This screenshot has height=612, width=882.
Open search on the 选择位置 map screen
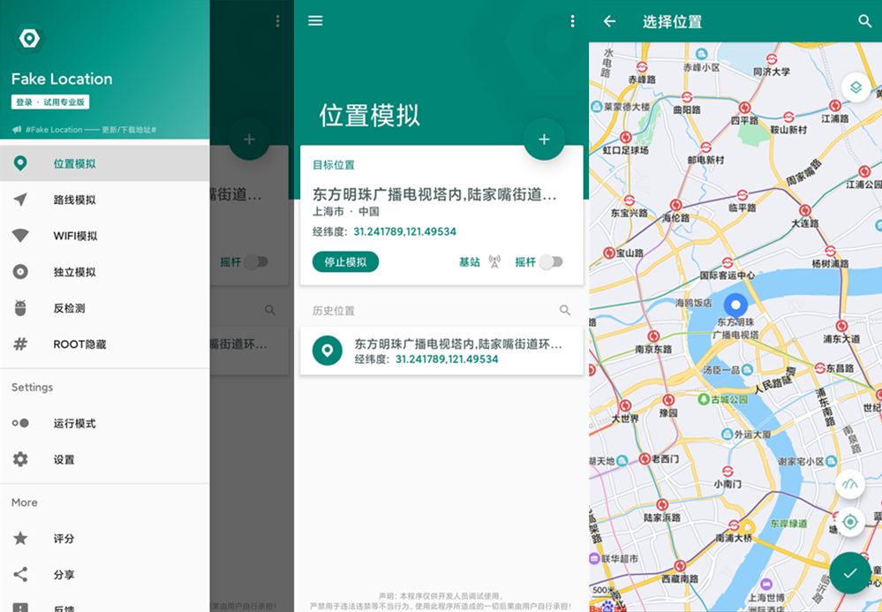point(864,21)
